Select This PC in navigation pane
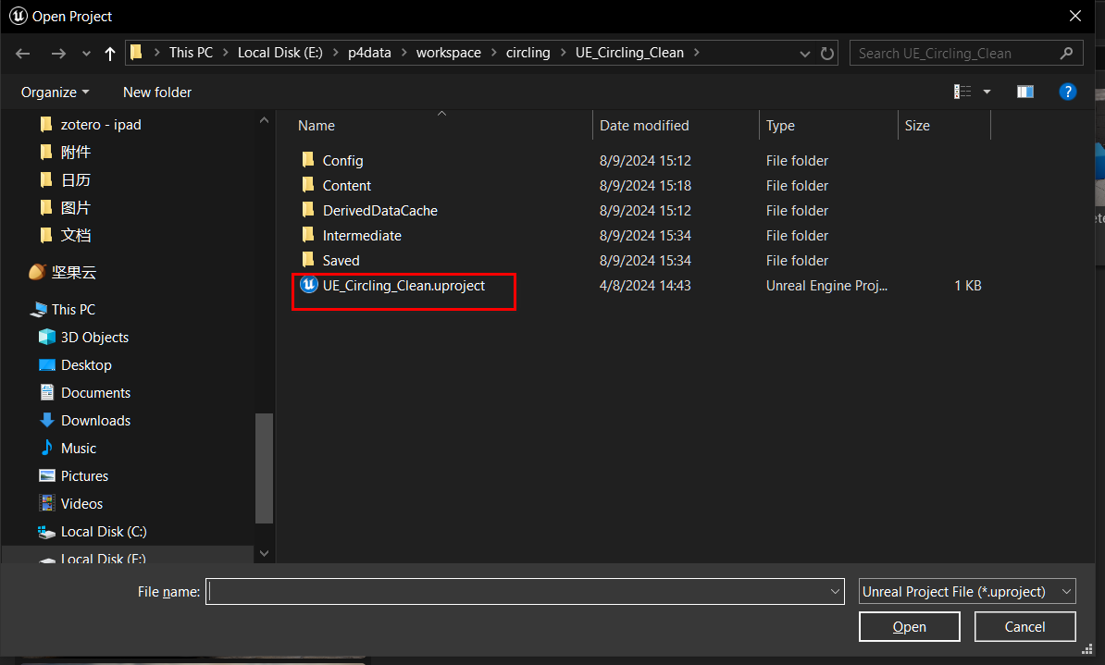Viewport: 1105px width, 665px height. coord(72,309)
